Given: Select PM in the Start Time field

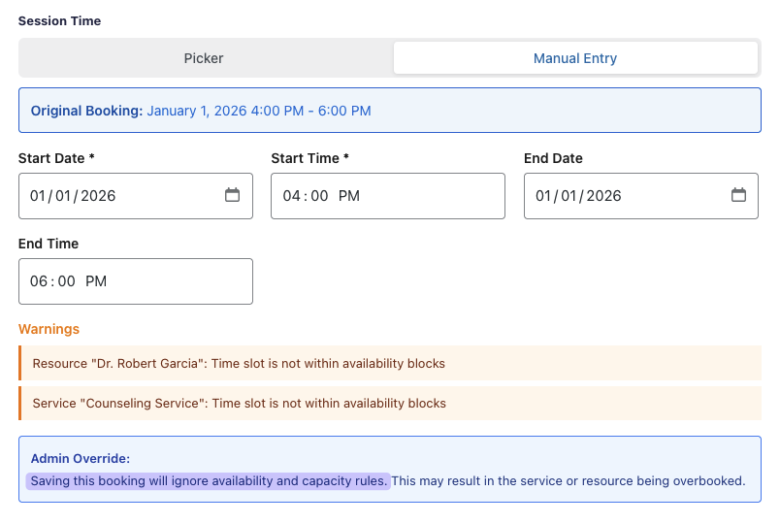Looking at the screenshot, I should [x=348, y=196].
